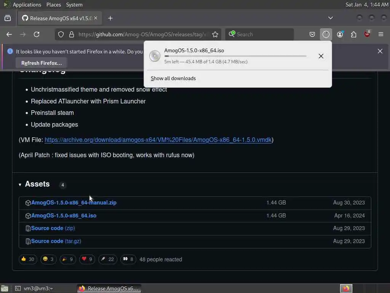
Task: Click the package icon beside manual.zip asset
Action: [x=28, y=203]
